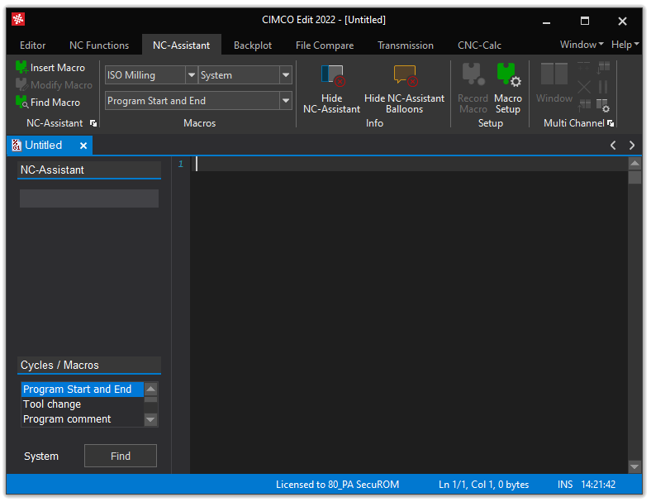Click the editor scrollbar up arrow

tap(634, 163)
